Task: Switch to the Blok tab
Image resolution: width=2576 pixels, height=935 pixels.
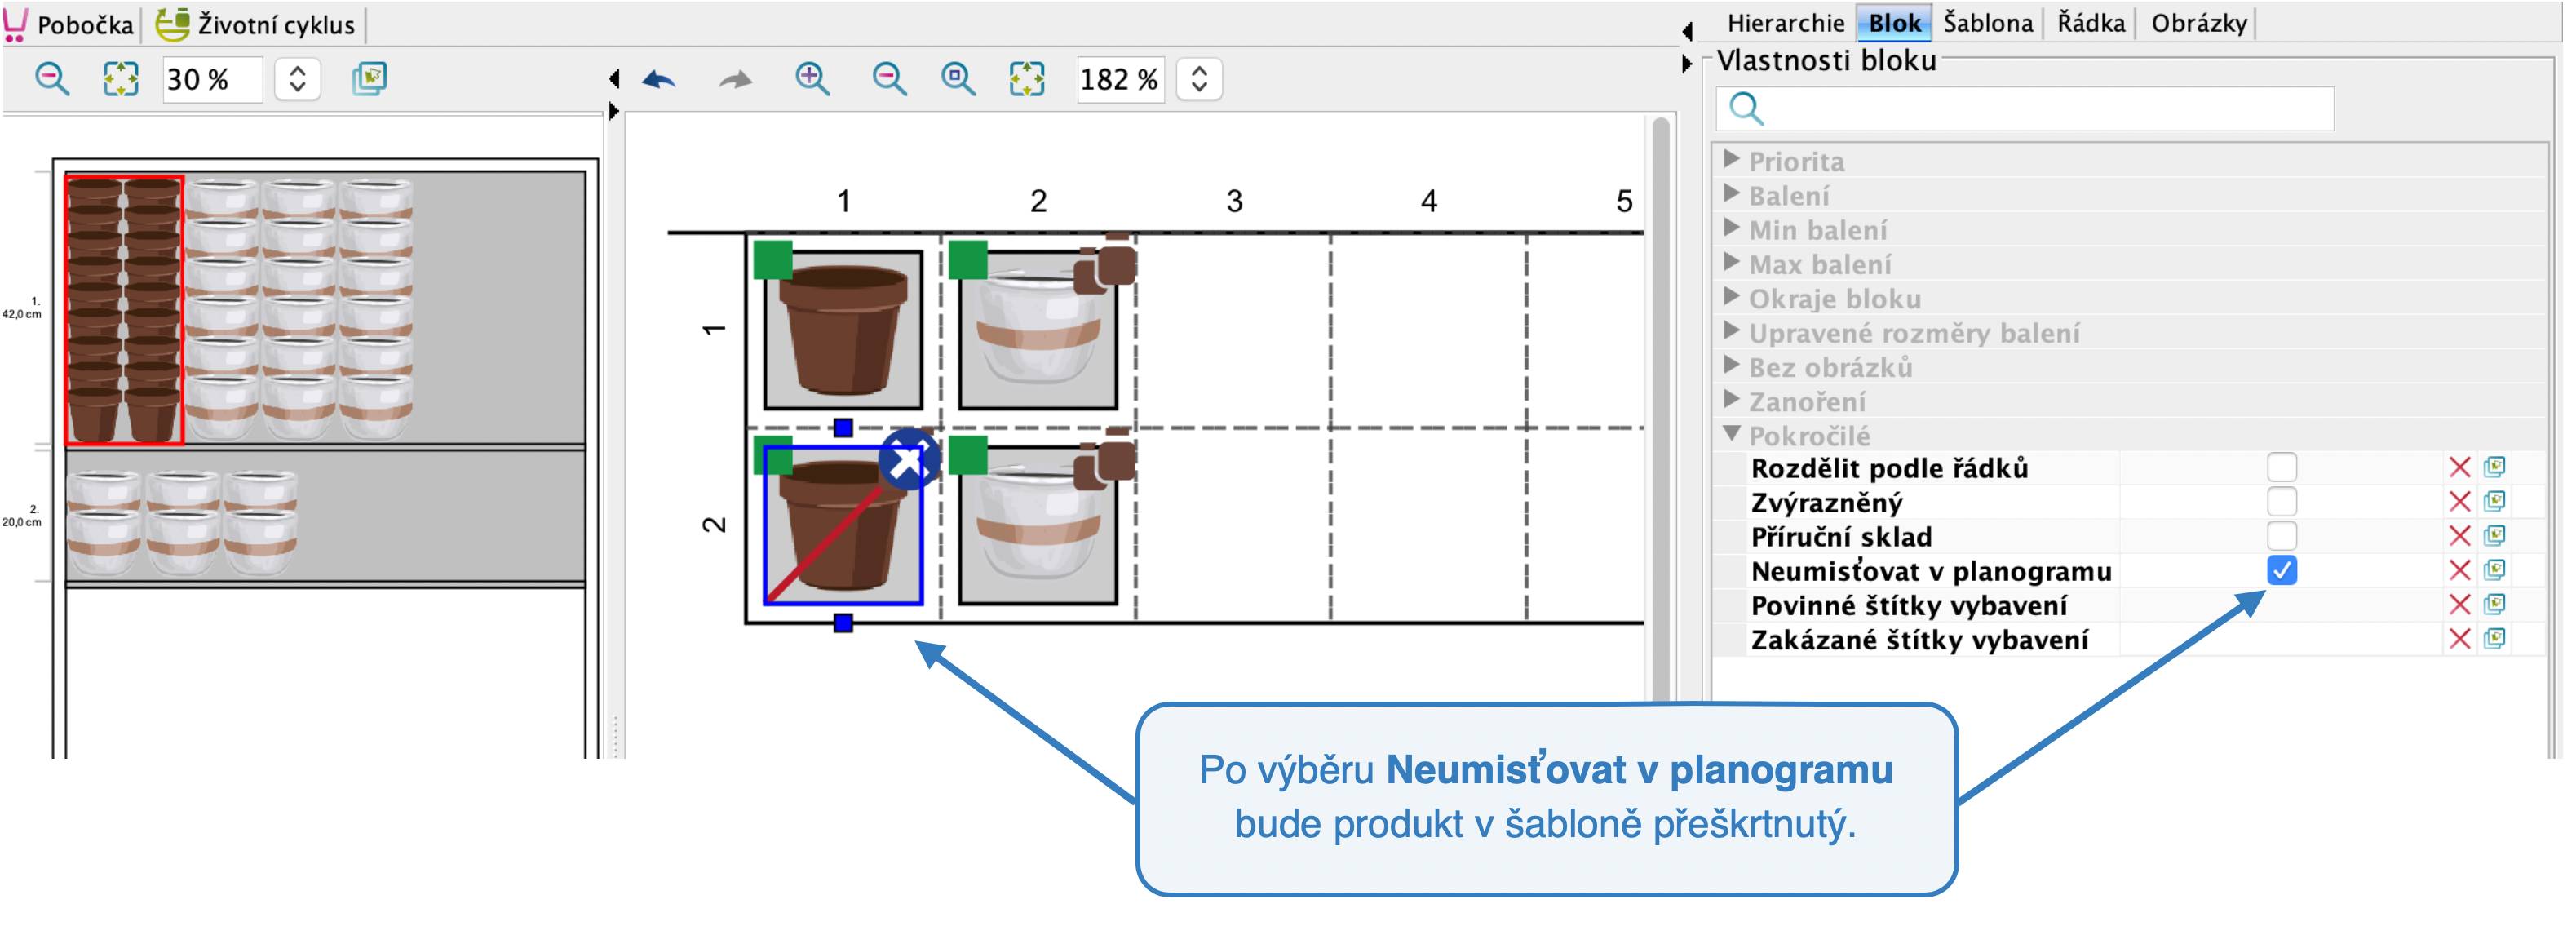Action: pyautogui.click(x=1894, y=23)
